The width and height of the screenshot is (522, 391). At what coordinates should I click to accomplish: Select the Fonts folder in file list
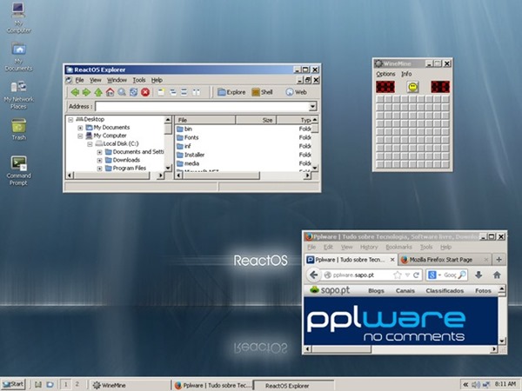pos(188,137)
